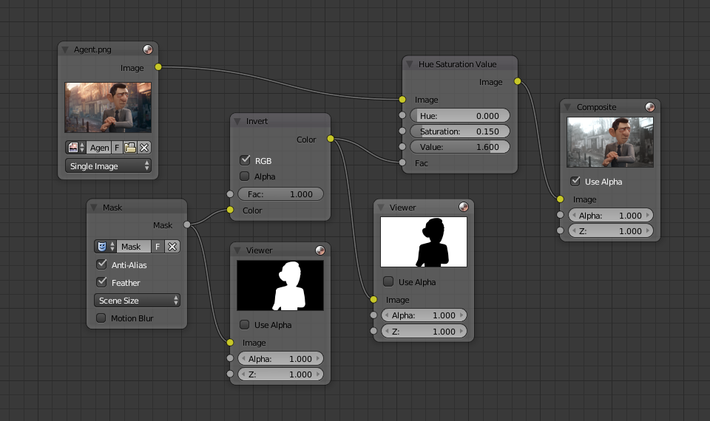Toggle fake user F button on Mask datablock
Screen dimensions: 710x421
coord(158,247)
